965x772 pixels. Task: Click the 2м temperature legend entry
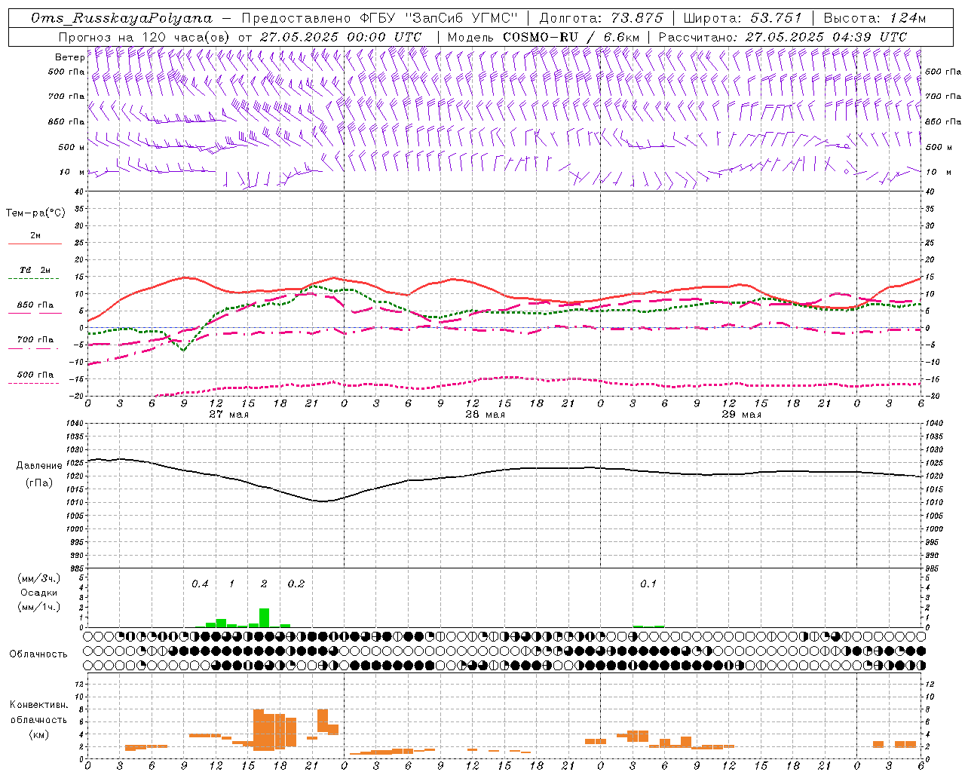point(35,236)
